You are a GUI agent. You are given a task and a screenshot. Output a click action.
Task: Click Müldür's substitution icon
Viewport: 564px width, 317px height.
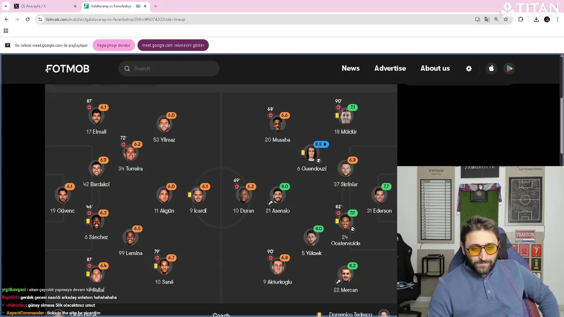click(338, 107)
